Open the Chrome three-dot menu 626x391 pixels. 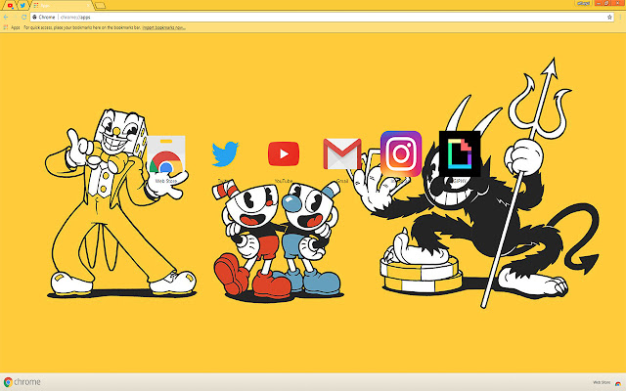620,18
